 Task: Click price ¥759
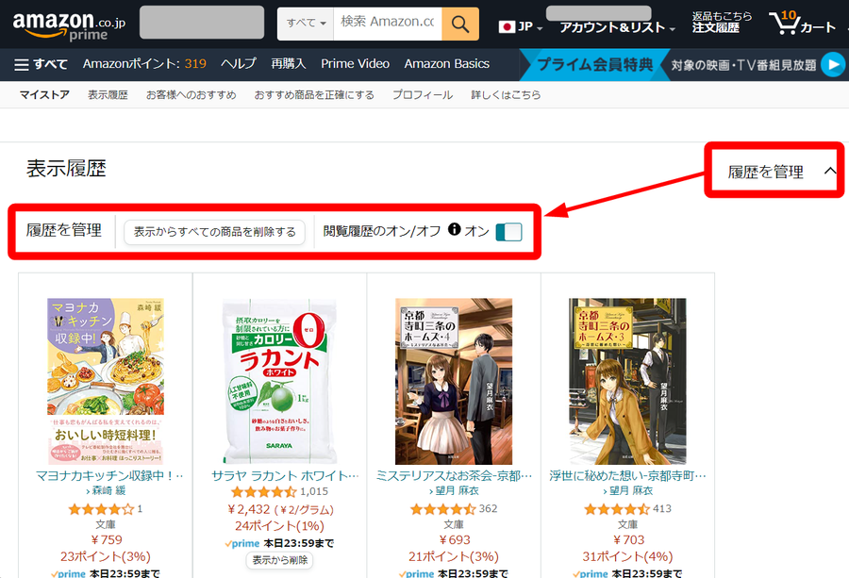[x=106, y=539]
